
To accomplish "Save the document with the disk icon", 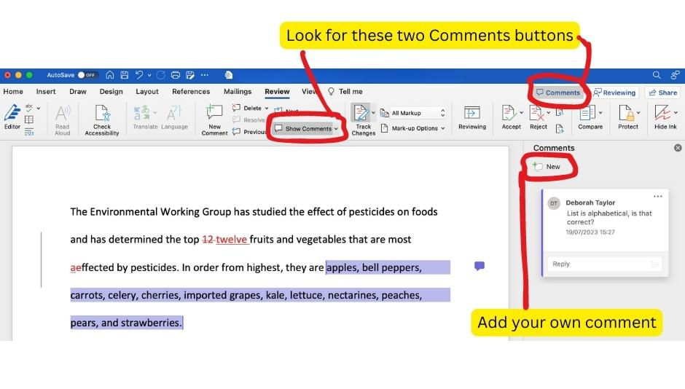I will point(125,75).
